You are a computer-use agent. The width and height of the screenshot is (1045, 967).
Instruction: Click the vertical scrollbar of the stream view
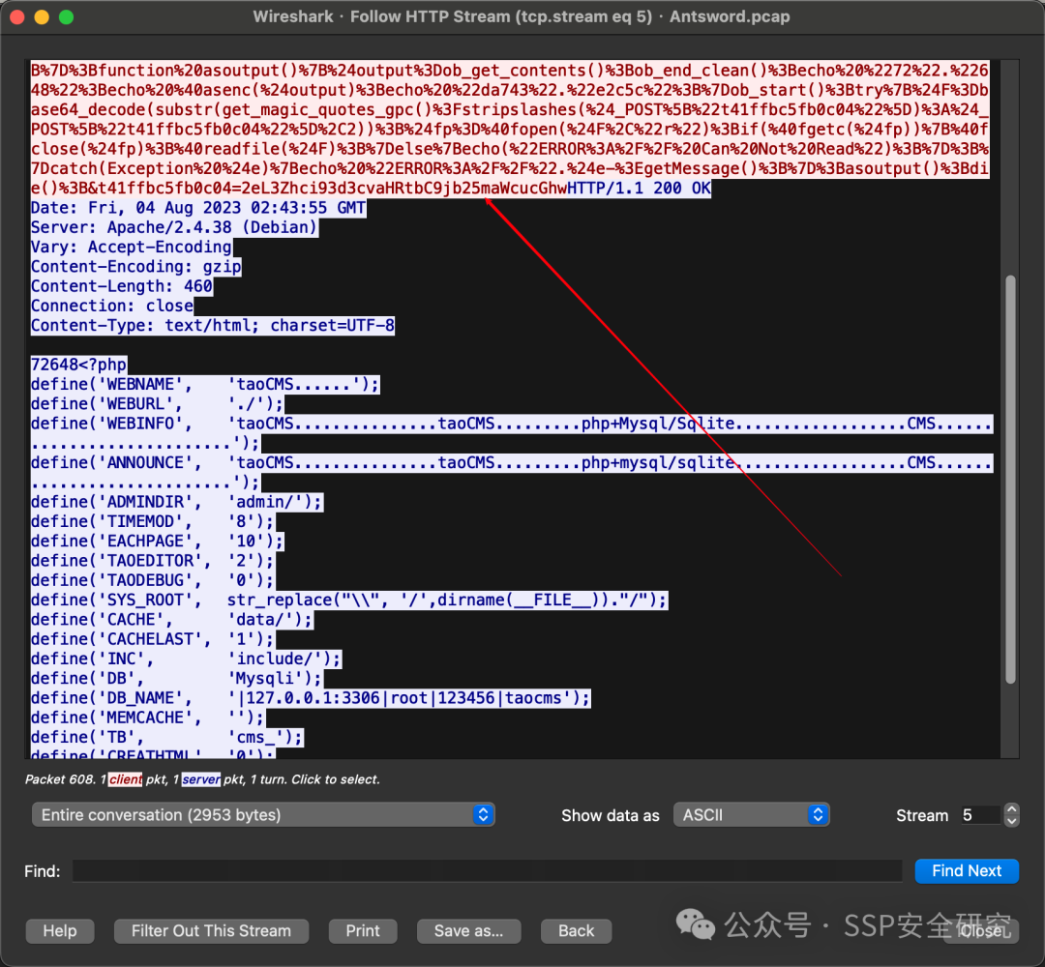(1010, 480)
